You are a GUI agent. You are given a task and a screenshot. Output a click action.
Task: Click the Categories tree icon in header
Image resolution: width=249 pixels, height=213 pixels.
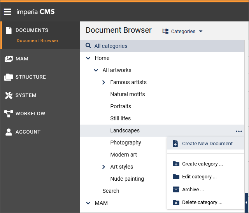[165, 31]
